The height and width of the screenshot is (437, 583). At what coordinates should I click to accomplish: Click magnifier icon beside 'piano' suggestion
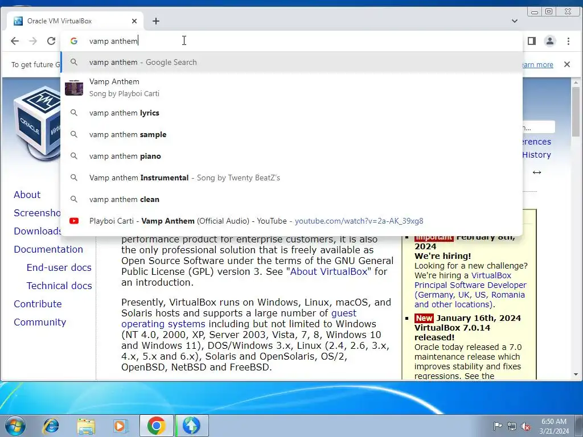pos(74,156)
